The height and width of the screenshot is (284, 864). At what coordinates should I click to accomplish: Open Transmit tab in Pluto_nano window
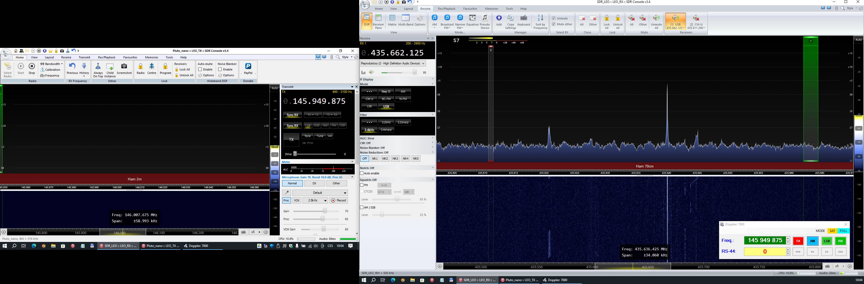click(x=84, y=57)
